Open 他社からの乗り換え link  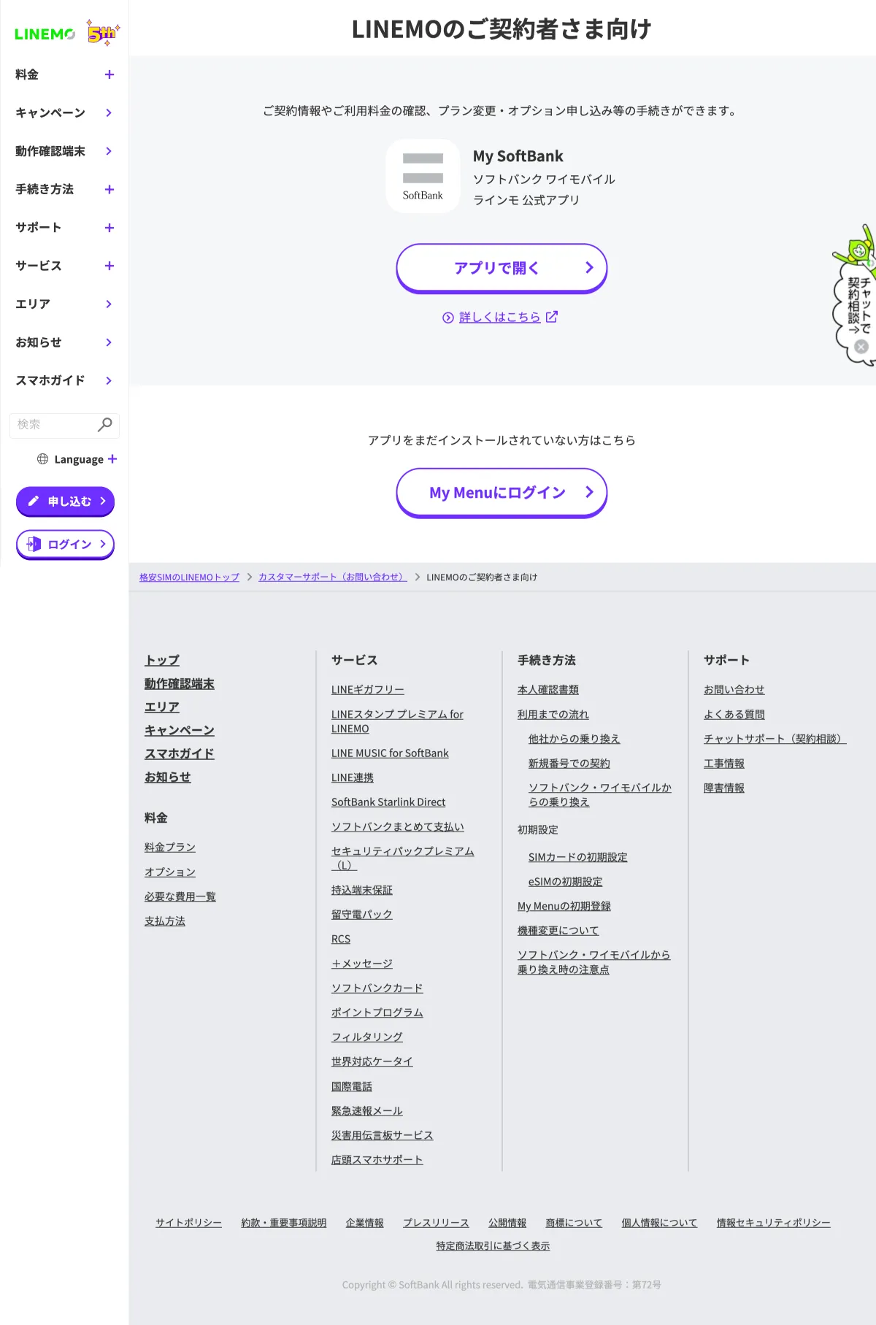point(575,739)
